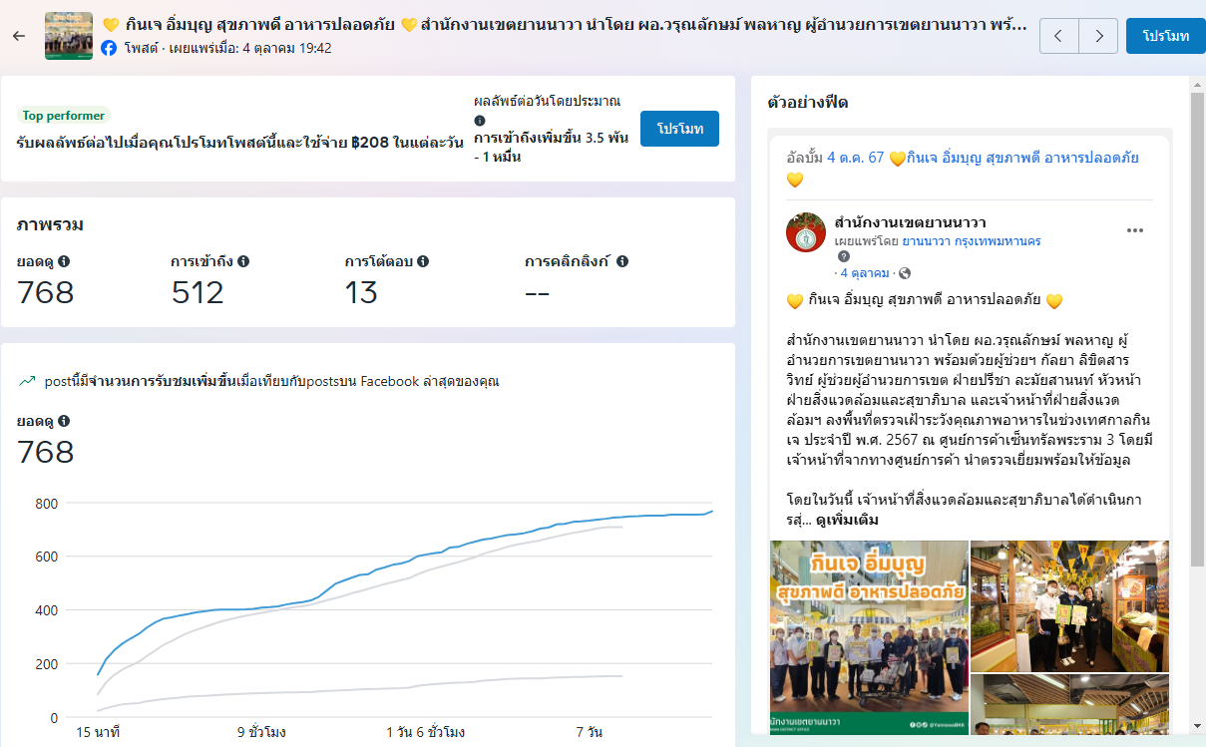The height and width of the screenshot is (747, 1206).
Task: Click info icon next to ยอดดู in overview
Action: point(64,261)
